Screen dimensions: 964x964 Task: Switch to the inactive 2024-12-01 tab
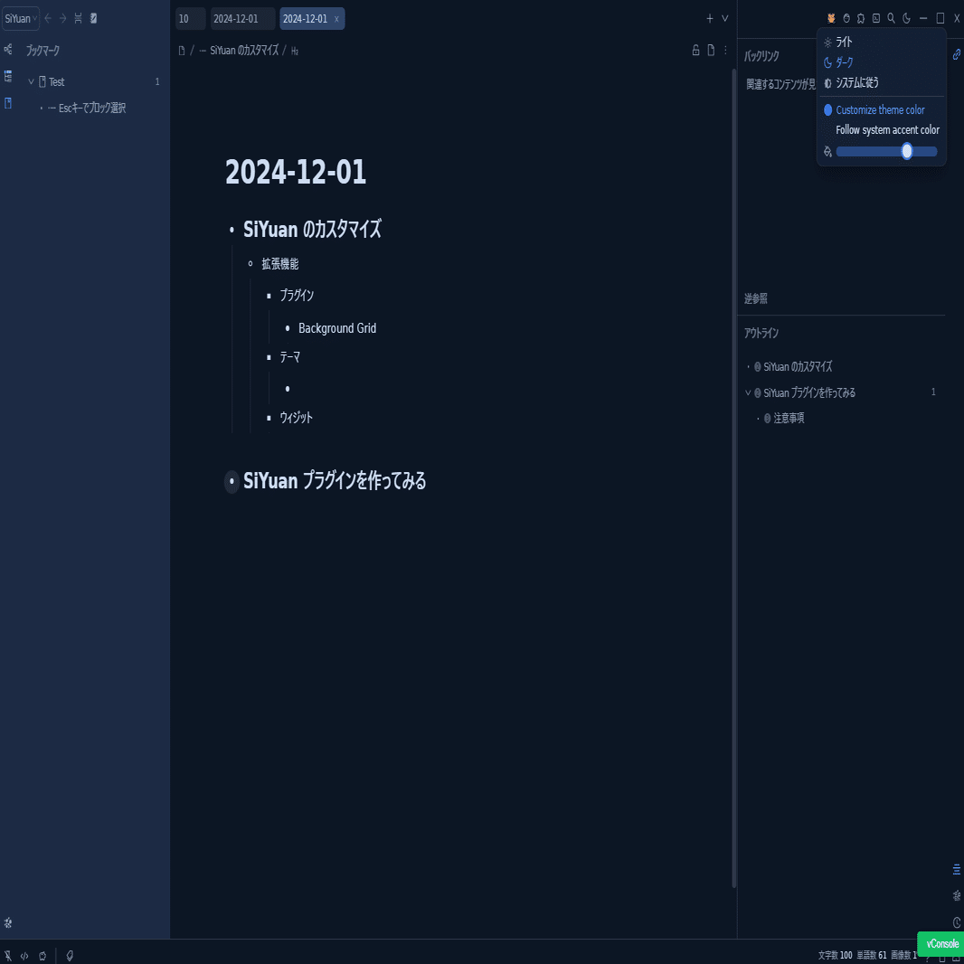pos(242,18)
